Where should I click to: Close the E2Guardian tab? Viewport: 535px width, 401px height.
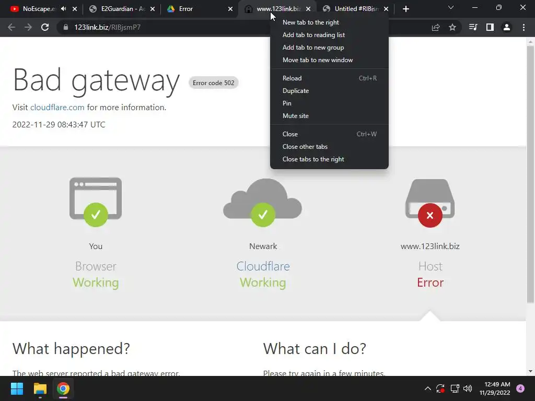[153, 9]
